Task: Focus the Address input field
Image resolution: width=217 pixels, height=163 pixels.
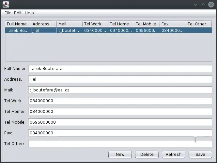Action: pyautogui.click(x=120, y=79)
